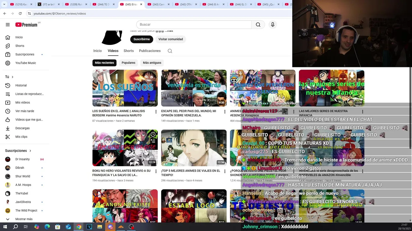This screenshot has width=412, height=231.
Task: Open 'EL CANON NO EXISTE' thumbnail
Action: coord(125,206)
